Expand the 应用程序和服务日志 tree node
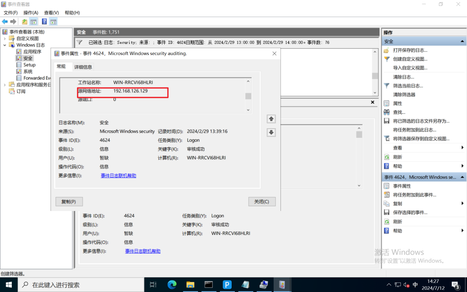The height and width of the screenshot is (292, 467). coord(5,85)
